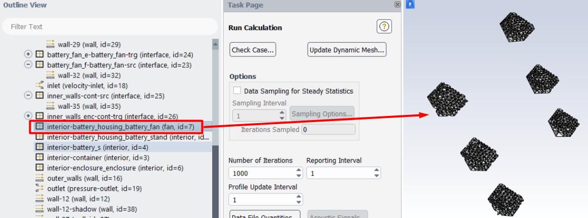Viewport: 588px width, 218px height.
Task: Click the outline view scrollbar thumb
Action: (x=215, y=182)
